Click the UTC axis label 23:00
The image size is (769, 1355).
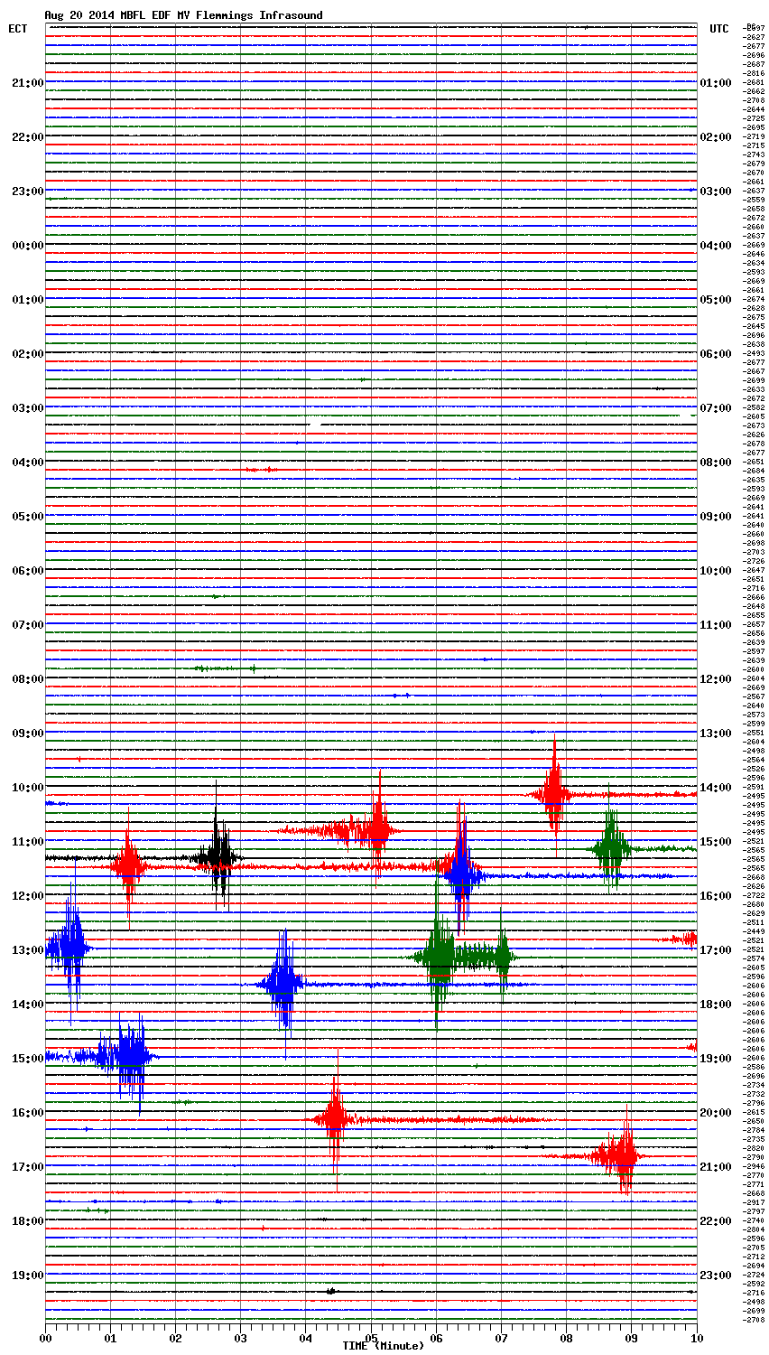(x=716, y=1276)
